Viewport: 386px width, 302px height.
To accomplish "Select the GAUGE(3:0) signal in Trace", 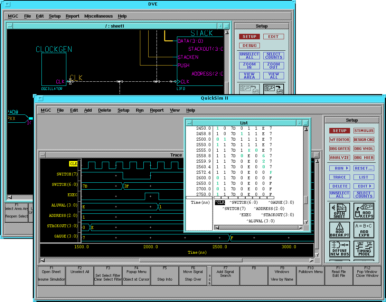I will (x=66, y=236).
